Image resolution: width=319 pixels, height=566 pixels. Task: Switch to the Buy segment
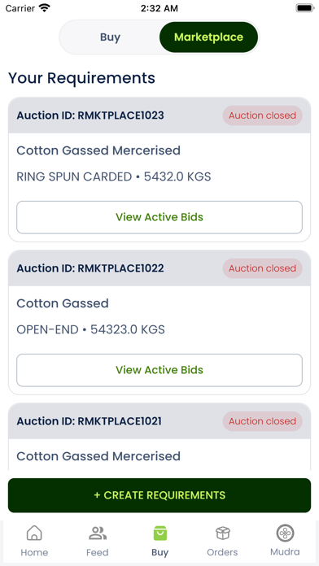pyautogui.click(x=110, y=37)
